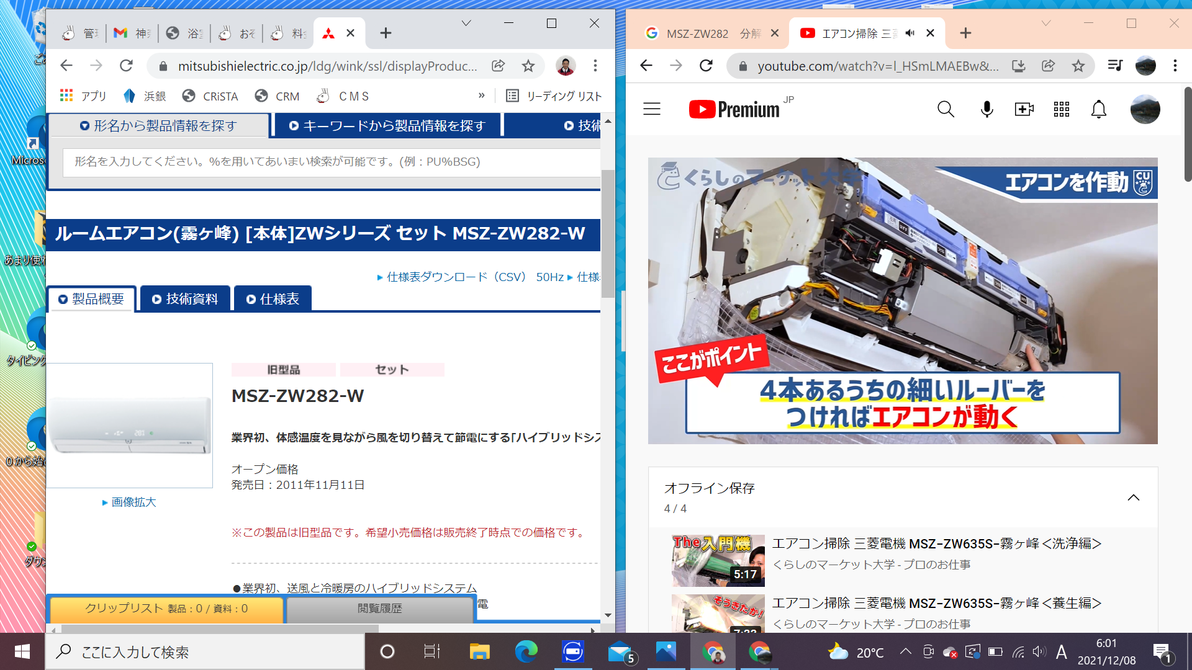This screenshot has width=1192, height=670.
Task: Switch to 製品概要 tab
Action: (91, 299)
